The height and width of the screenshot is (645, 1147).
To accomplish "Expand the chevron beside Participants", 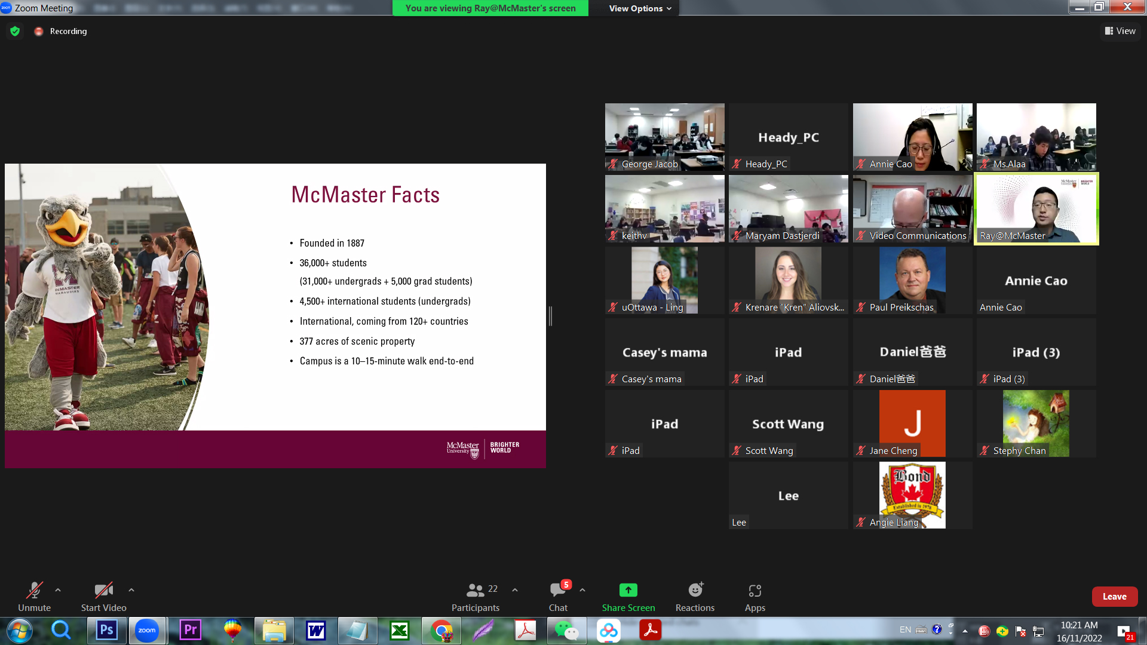I will click(515, 590).
